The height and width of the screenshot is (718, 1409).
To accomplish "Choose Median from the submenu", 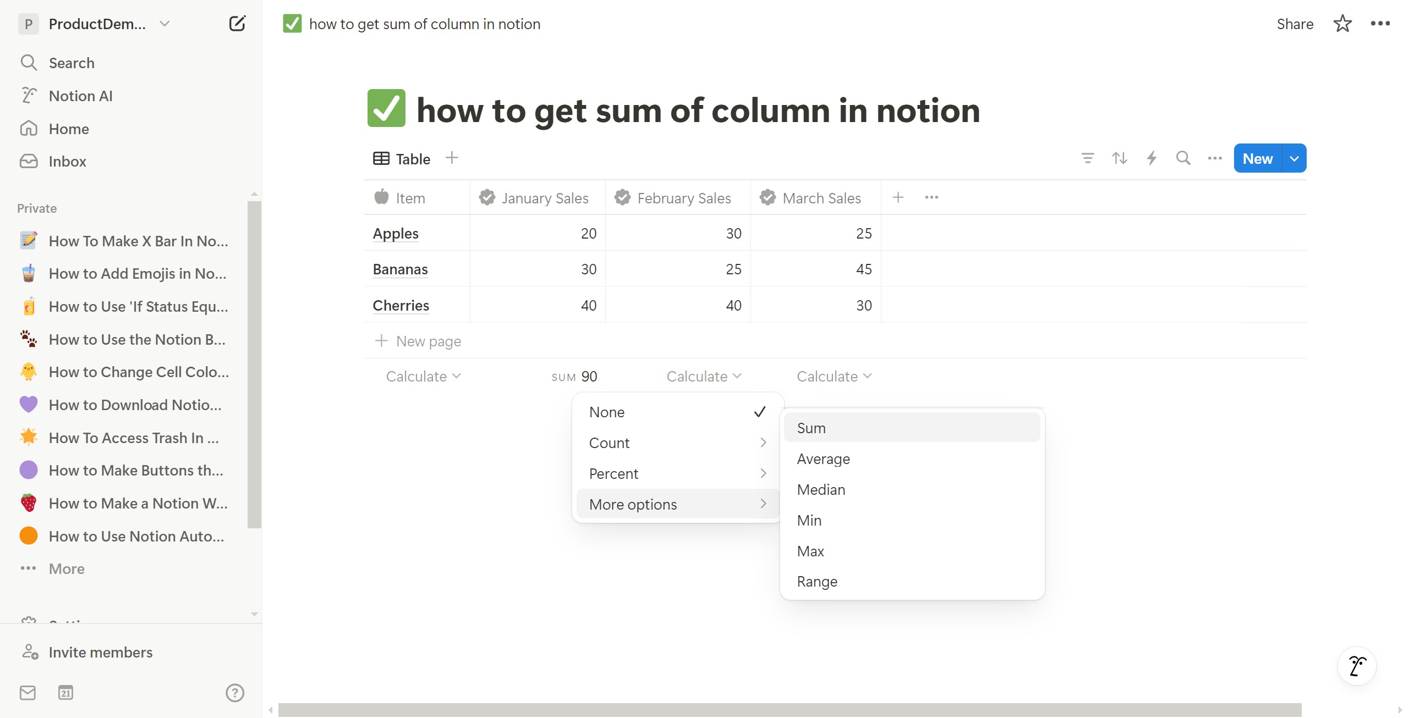I will pos(912,489).
